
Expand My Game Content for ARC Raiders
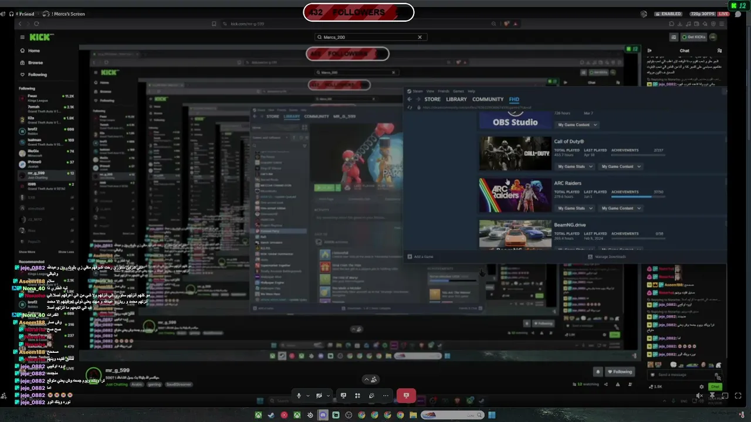pyautogui.click(x=621, y=208)
